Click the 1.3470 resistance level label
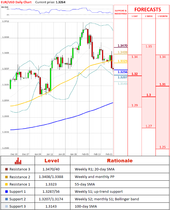 point(122,45)
